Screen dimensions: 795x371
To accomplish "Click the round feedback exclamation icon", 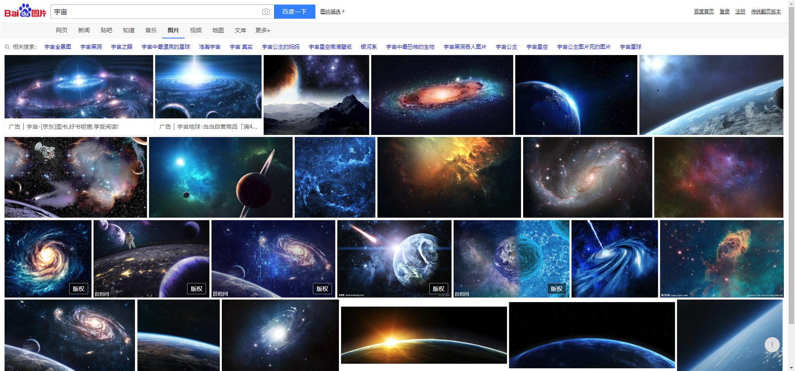I will [x=772, y=345].
